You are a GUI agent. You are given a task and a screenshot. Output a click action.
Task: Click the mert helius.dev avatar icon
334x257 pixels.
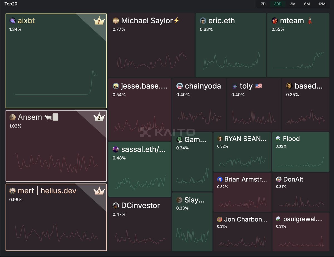click(13, 191)
